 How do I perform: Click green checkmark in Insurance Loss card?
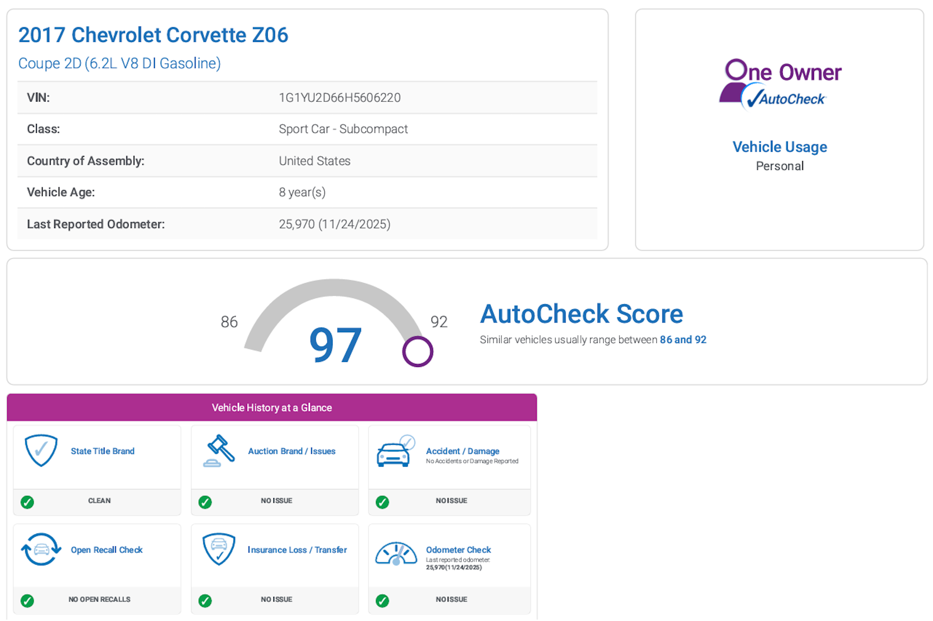pyautogui.click(x=205, y=601)
